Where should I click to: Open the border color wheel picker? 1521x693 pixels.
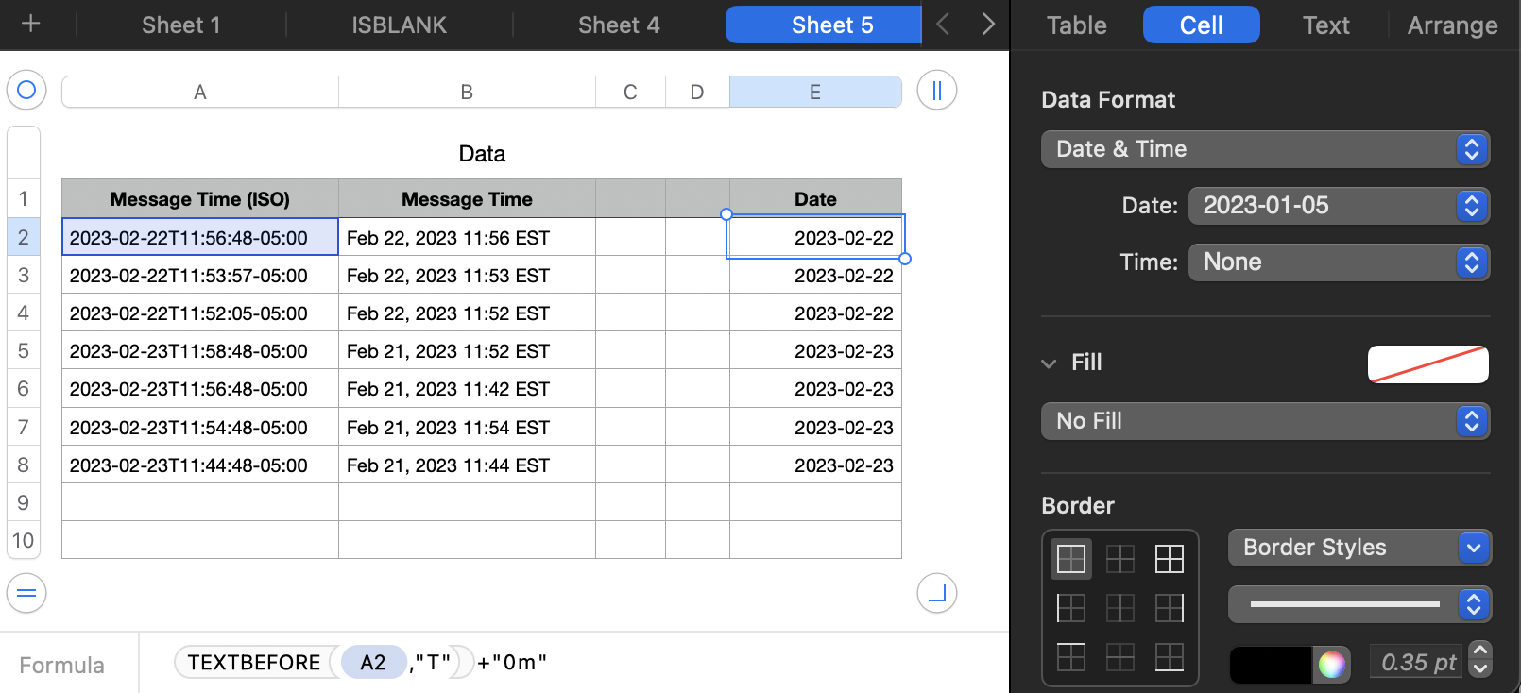coord(1331,664)
